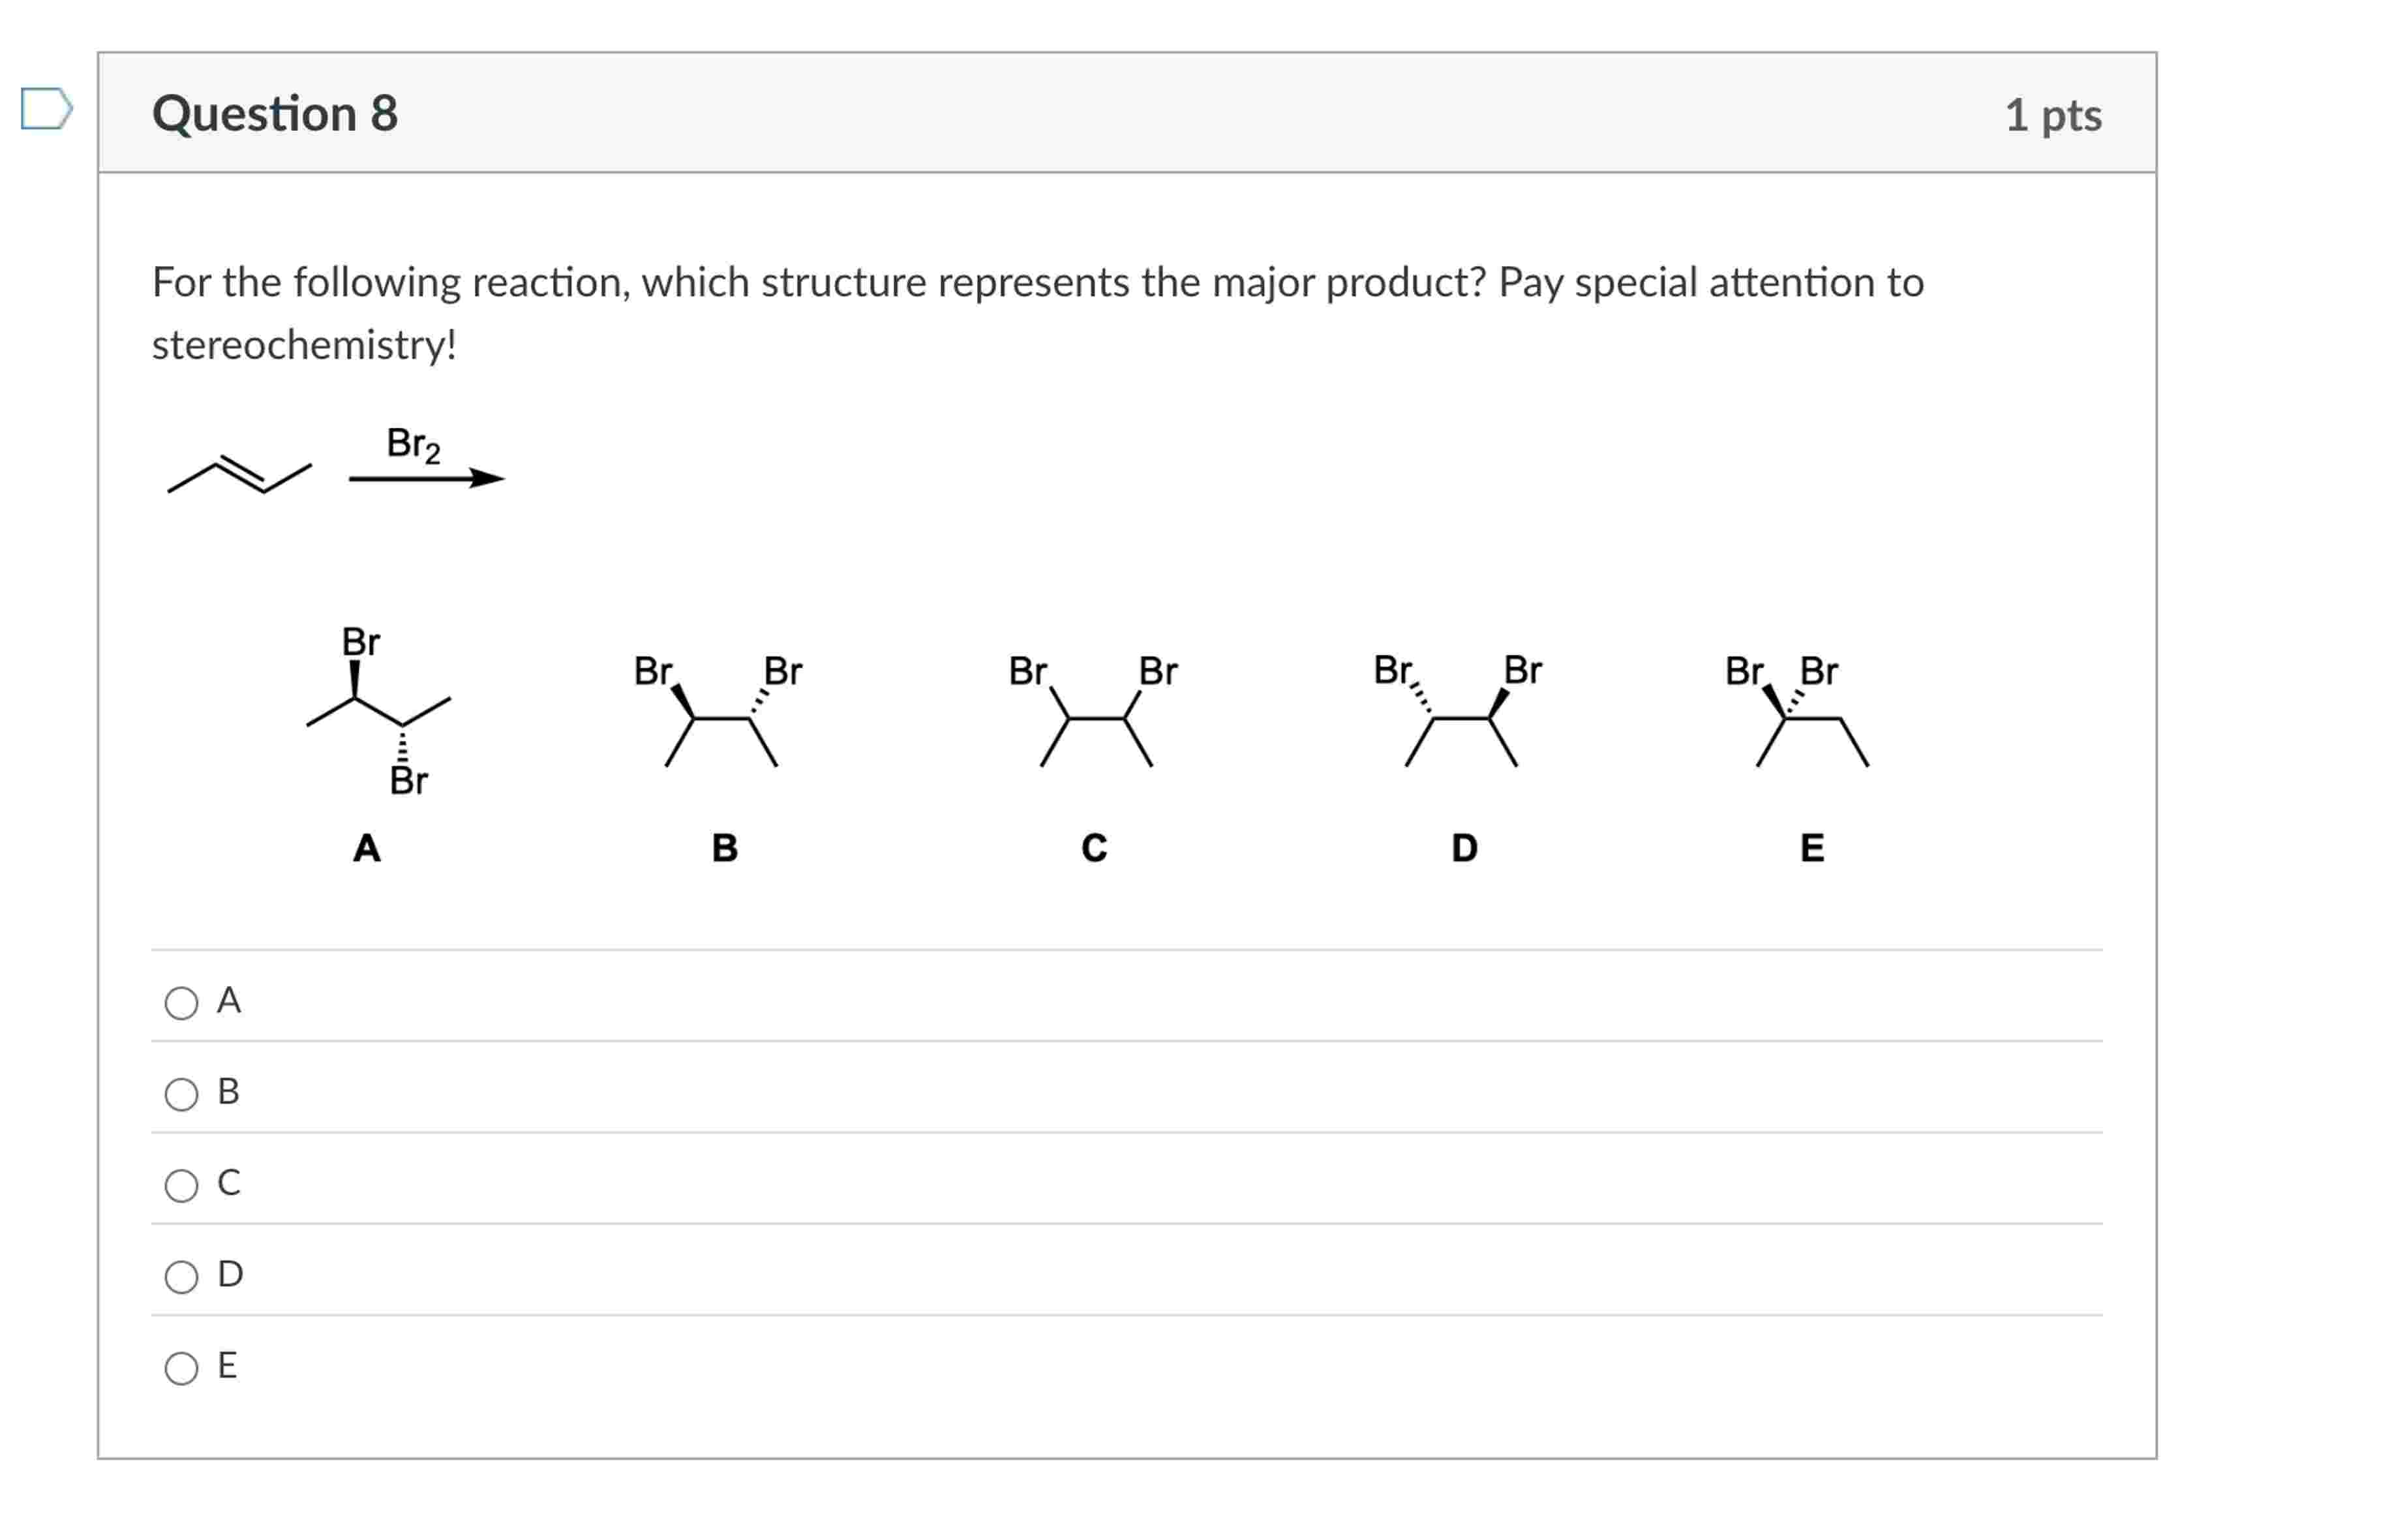Click the bold letter D under fourth structure

(x=1464, y=848)
